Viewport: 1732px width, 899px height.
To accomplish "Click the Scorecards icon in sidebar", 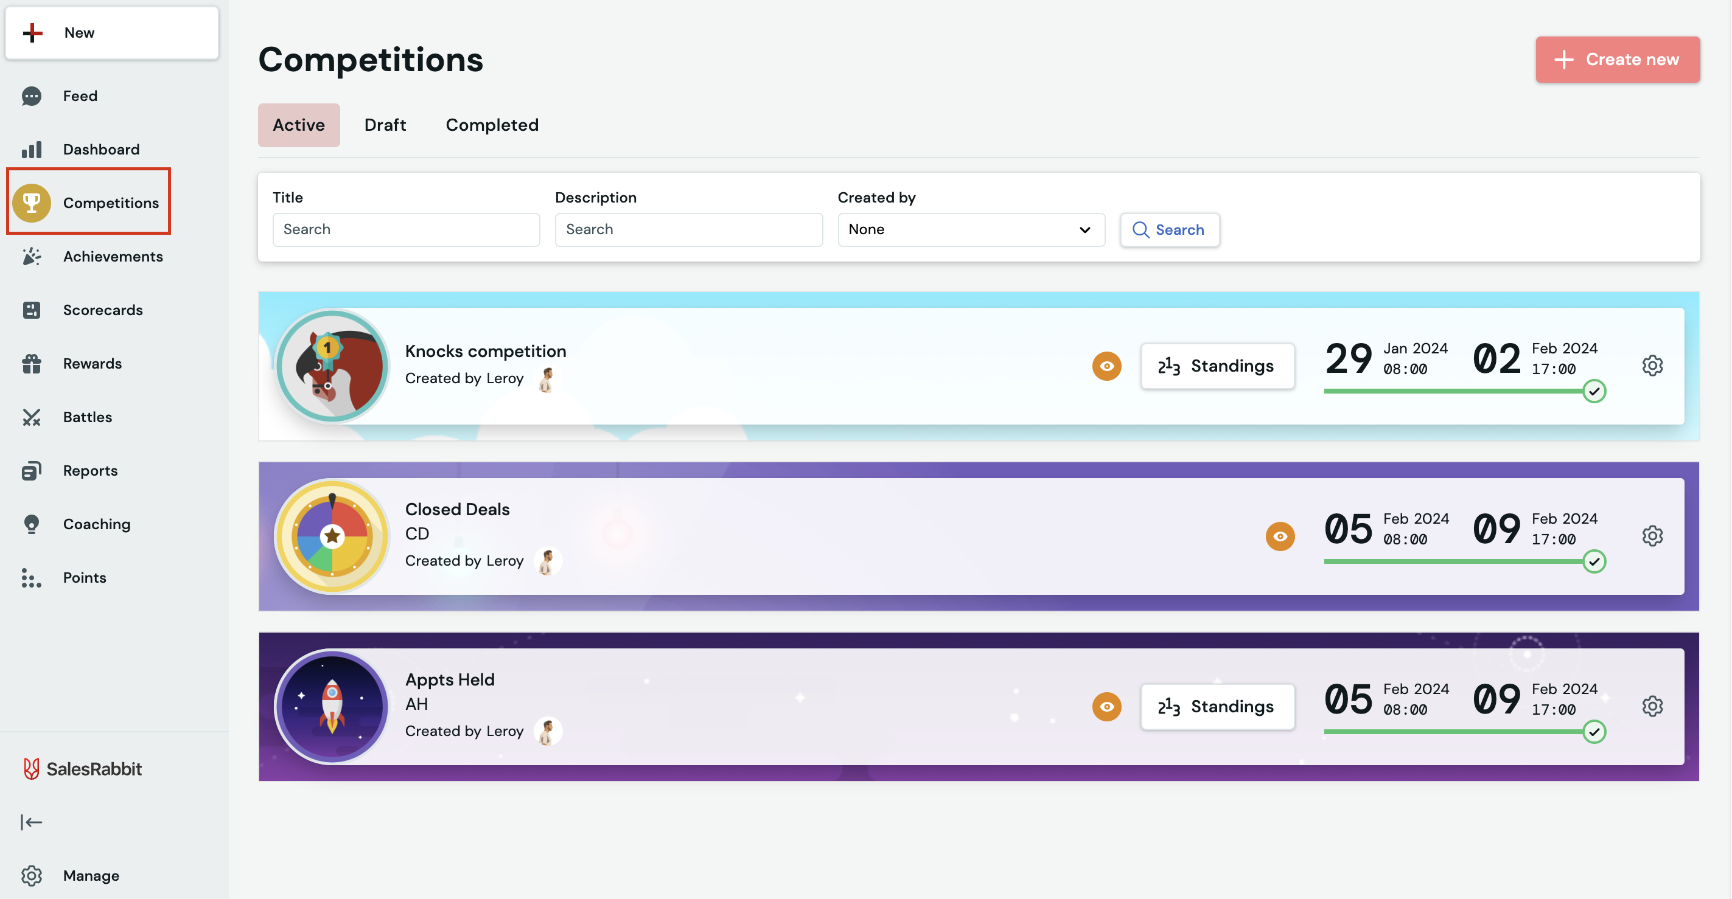I will [x=31, y=310].
